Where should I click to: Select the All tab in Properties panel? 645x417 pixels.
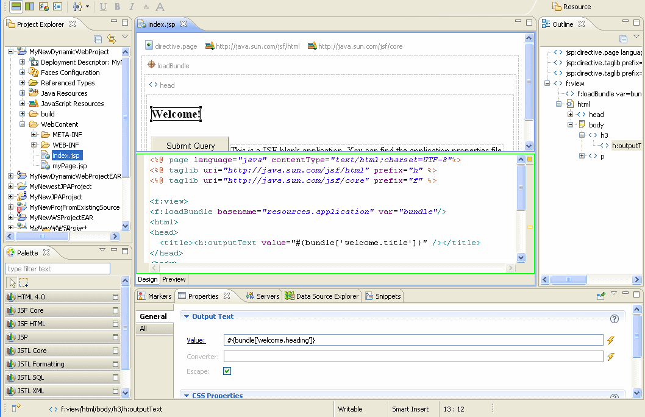152,328
